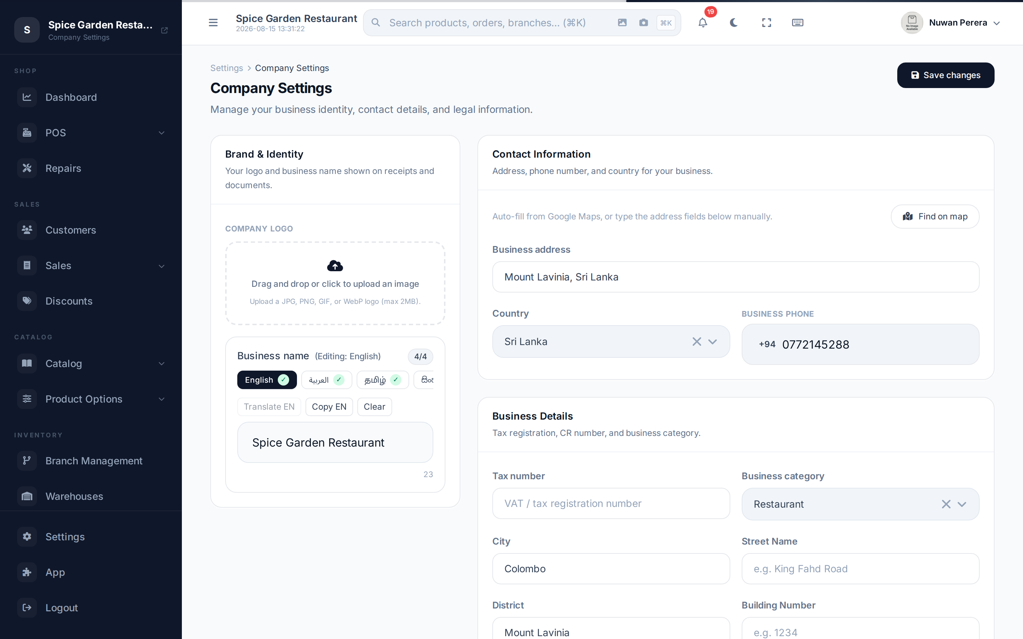This screenshot has height=639, width=1023.
Task: Click the Settings breadcrumb link
Action: coord(227,68)
